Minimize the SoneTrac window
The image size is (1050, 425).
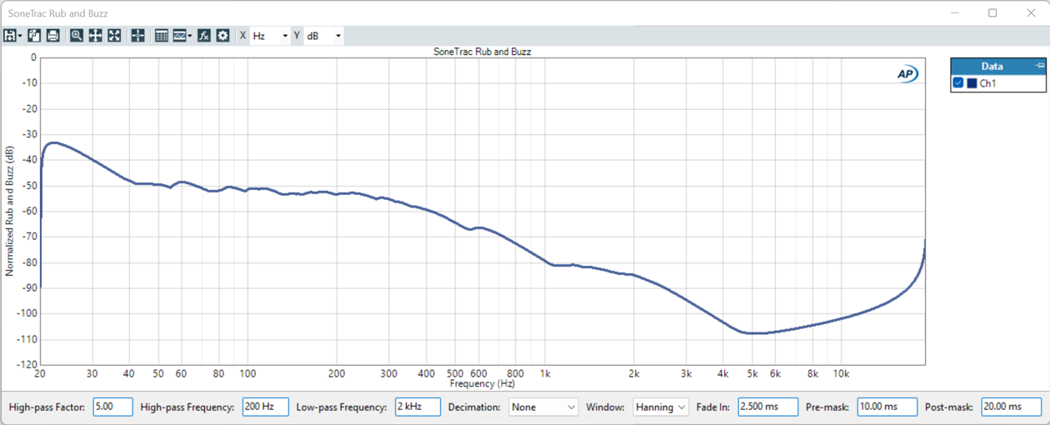point(954,12)
